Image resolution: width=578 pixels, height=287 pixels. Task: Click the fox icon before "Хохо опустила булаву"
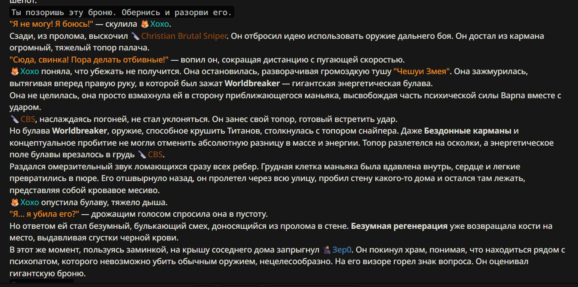[x=14, y=202]
